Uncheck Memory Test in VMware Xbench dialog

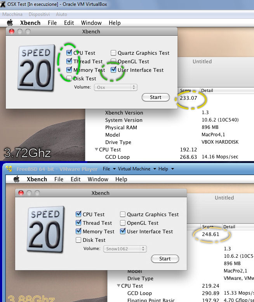pos(78,231)
